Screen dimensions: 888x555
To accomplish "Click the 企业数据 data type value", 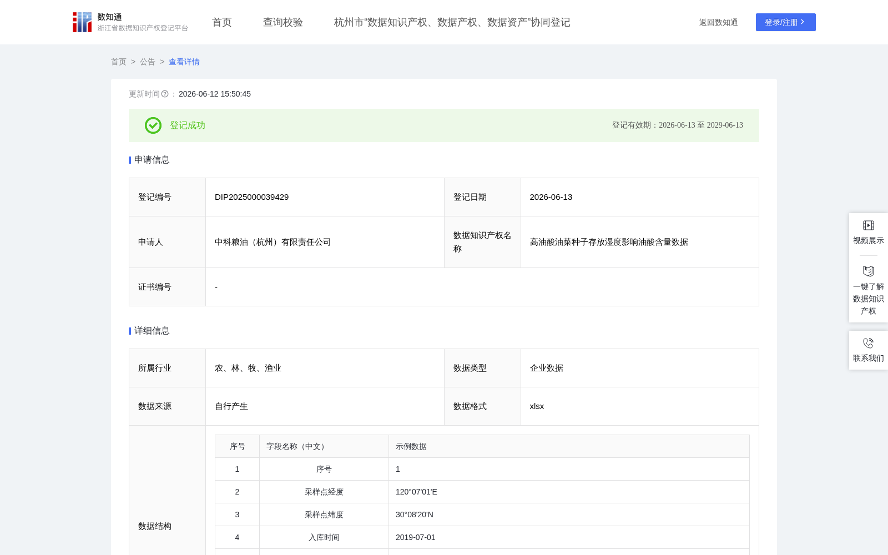I will tap(547, 368).
